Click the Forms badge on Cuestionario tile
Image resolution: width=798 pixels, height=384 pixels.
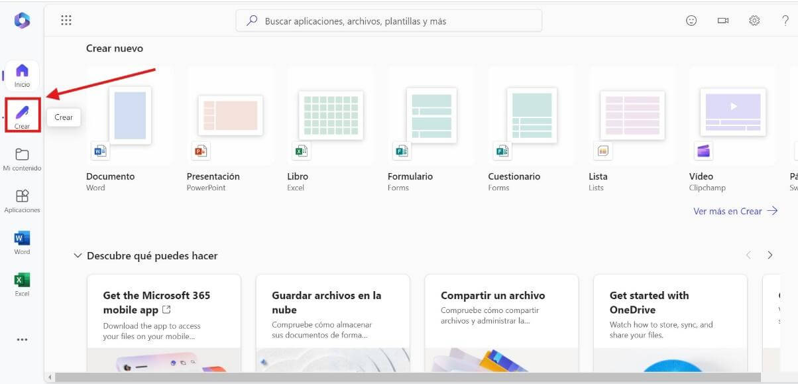tap(502, 151)
